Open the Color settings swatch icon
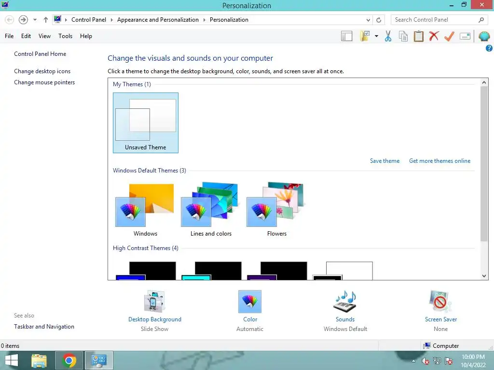Viewport: 494px width, 370px height. [250, 302]
